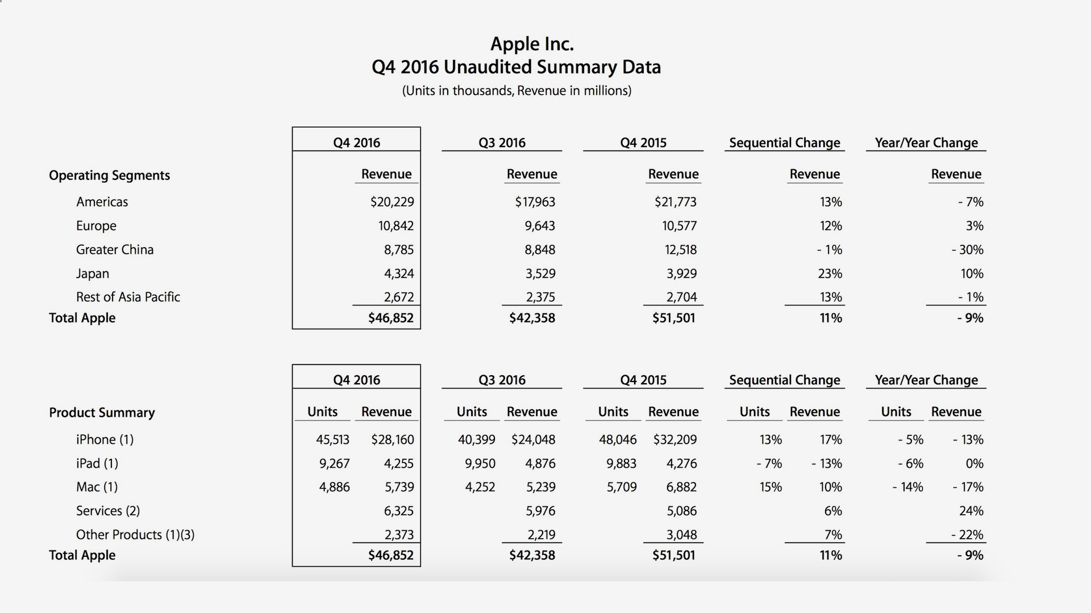Click the "Rest of Asia Pacific" label

[x=128, y=297]
